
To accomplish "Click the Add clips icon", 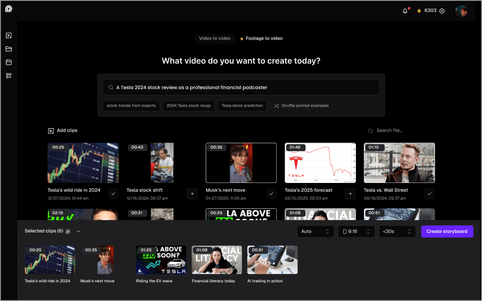I will 51,131.
